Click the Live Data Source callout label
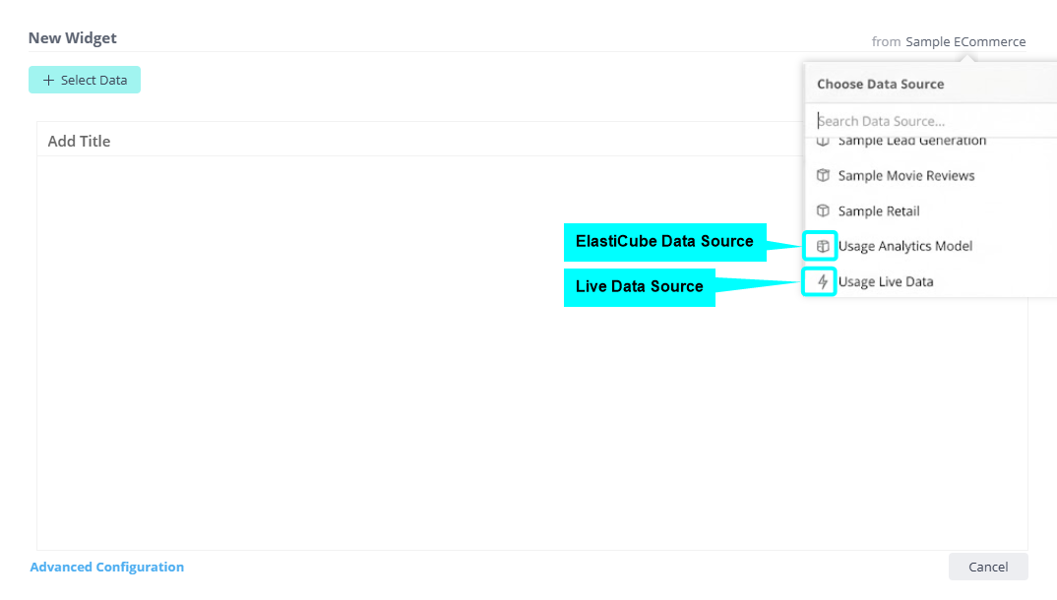Viewport: 1057px width, 600px height. (639, 287)
